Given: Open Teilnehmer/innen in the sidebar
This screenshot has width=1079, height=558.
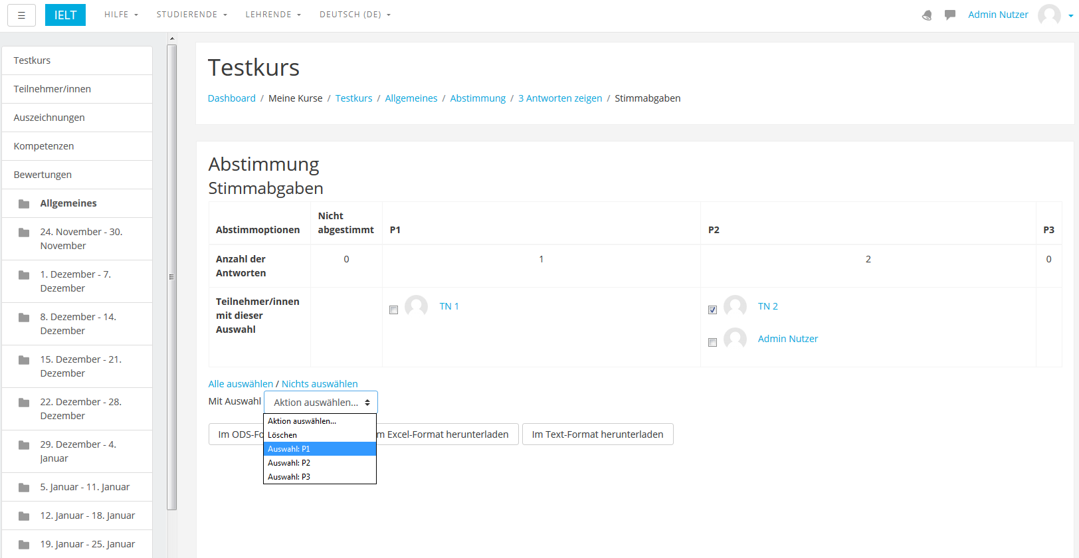Looking at the screenshot, I should click(52, 89).
